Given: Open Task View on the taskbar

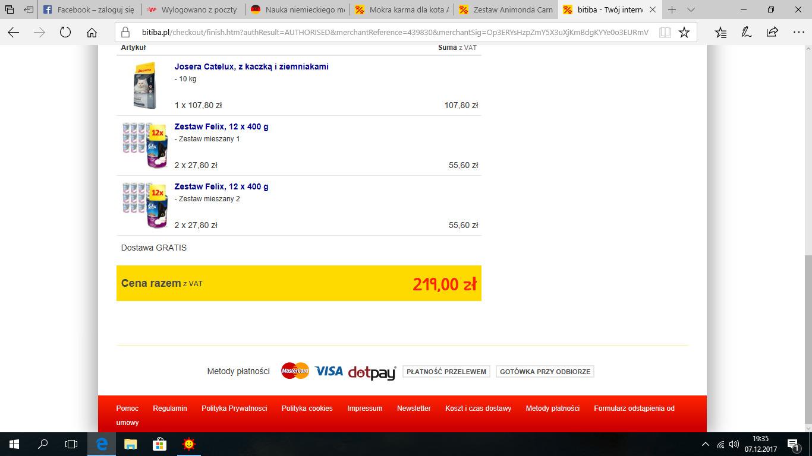Looking at the screenshot, I should [71, 444].
